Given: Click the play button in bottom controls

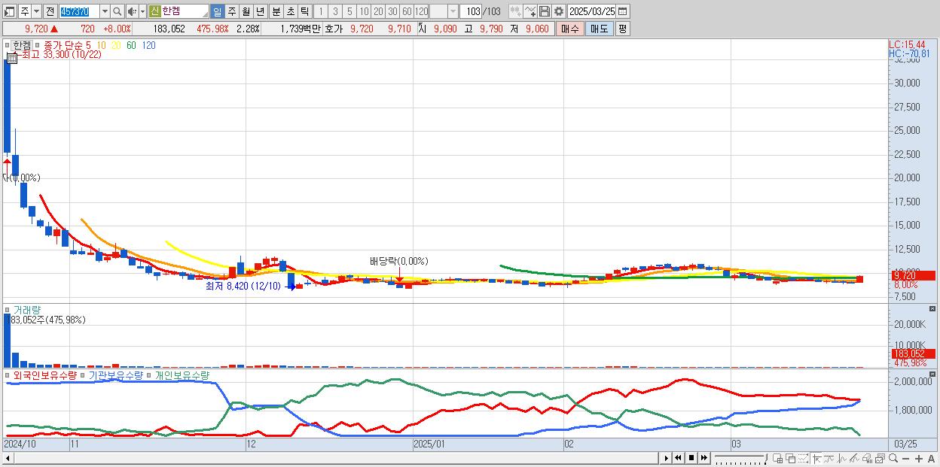Looking at the screenshot, I should pyautogui.click(x=667, y=458).
